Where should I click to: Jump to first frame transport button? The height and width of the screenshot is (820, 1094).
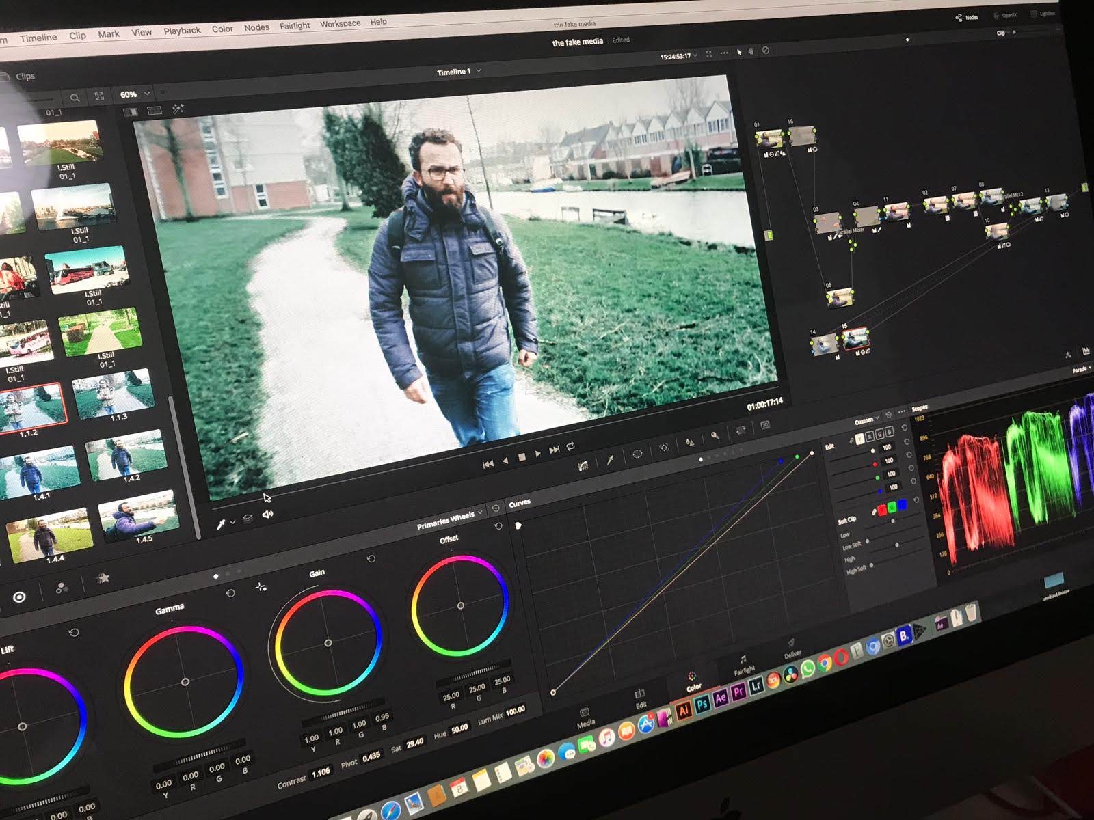tap(488, 464)
